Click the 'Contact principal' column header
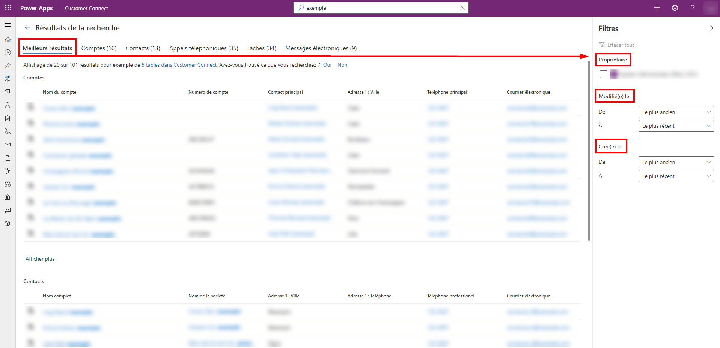Screen dimensions: 720x348 pos(285,92)
